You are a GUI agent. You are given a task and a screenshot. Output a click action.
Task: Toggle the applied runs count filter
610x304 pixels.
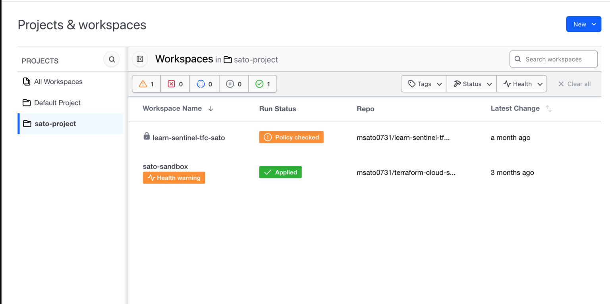pos(263,84)
